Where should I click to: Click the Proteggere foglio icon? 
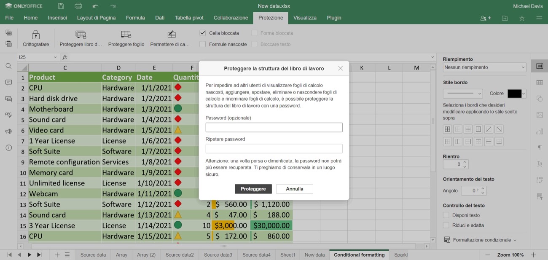[126, 35]
